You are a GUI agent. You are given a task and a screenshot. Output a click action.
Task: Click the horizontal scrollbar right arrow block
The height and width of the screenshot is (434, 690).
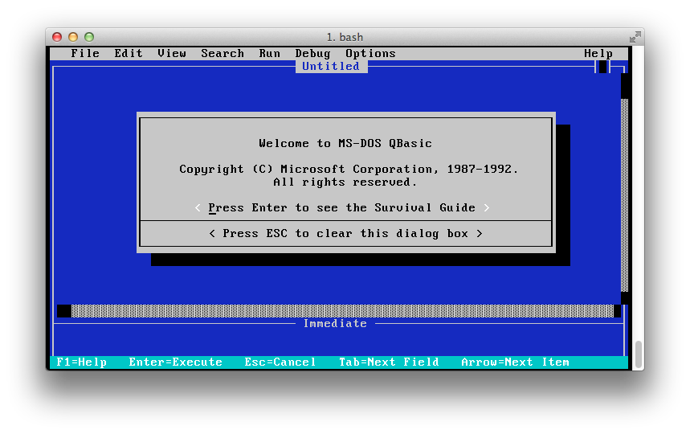617,311
